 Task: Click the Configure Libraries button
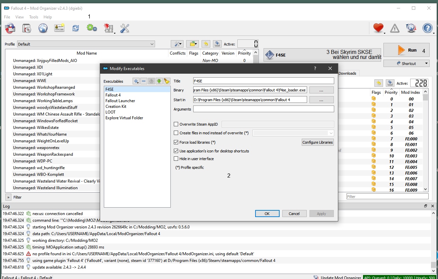(x=317, y=142)
